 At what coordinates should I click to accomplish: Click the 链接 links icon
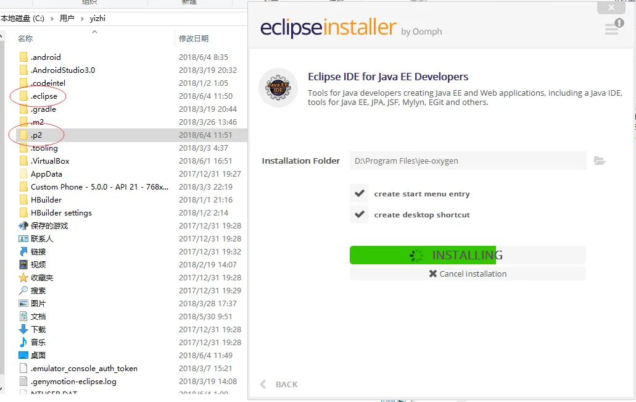pos(23,252)
